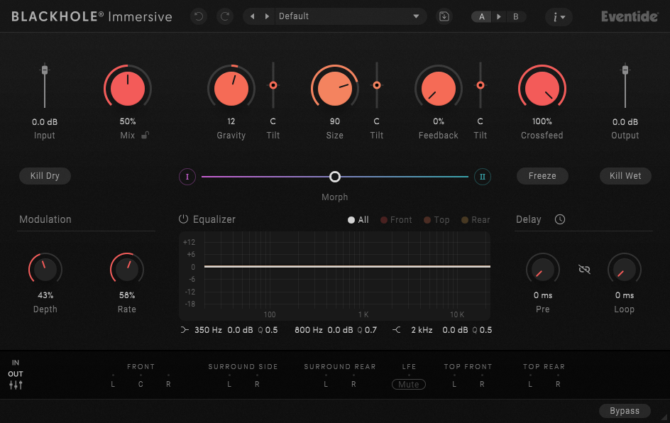The image size is (670, 423).
Task: Show the IN meters
Action: point(16,363)
